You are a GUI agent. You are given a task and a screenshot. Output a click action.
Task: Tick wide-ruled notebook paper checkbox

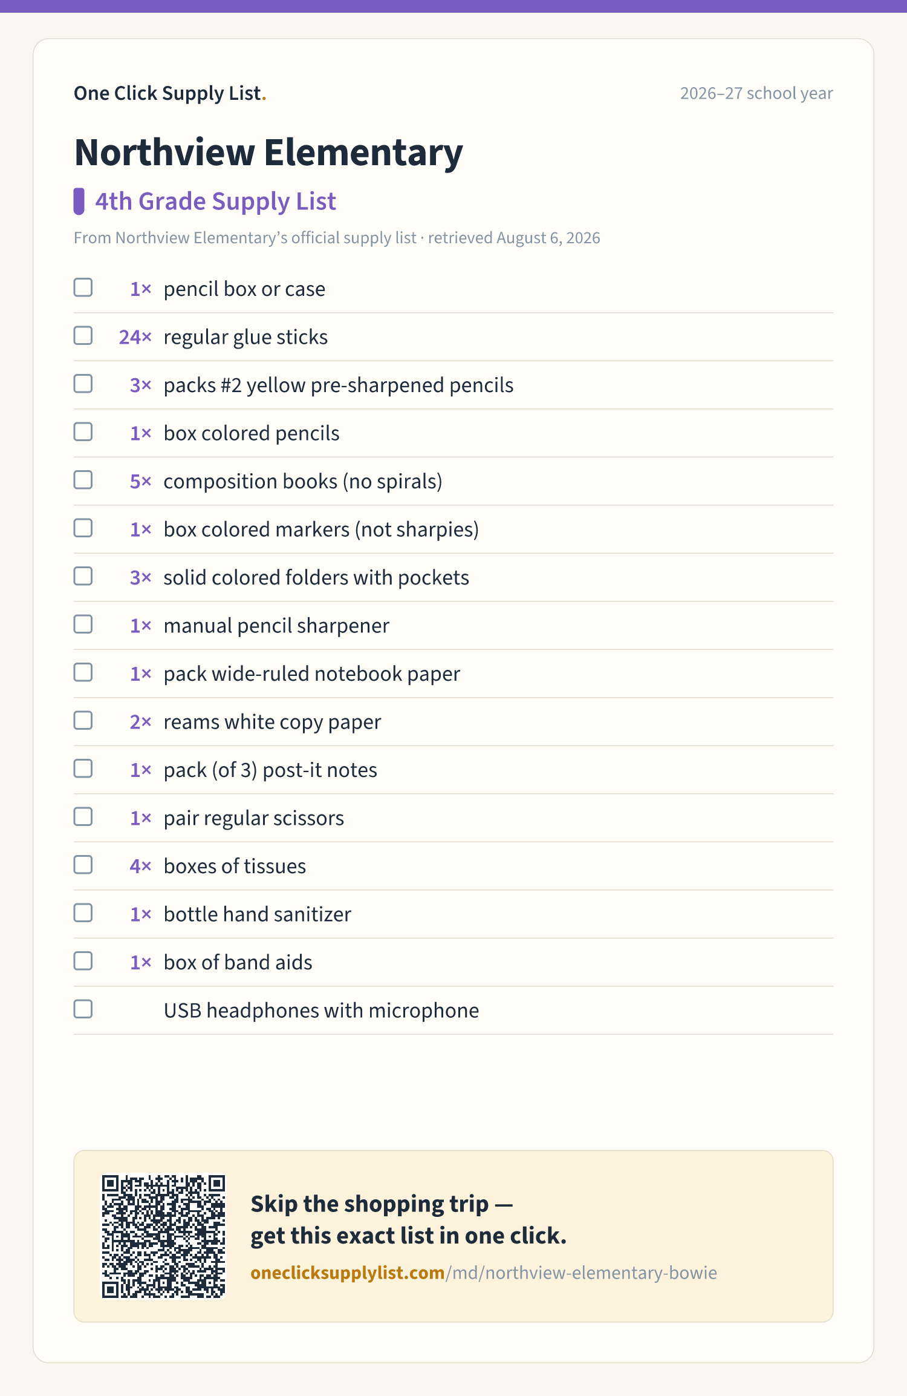click(83, 672)
